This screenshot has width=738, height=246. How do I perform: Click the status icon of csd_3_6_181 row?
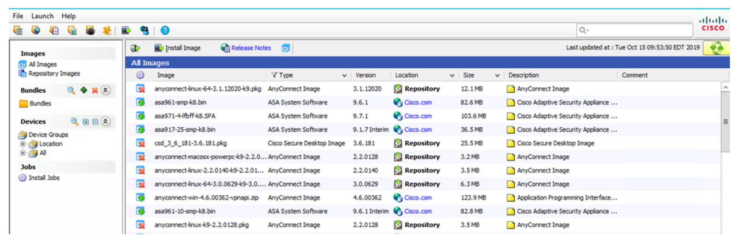[141, 143]
